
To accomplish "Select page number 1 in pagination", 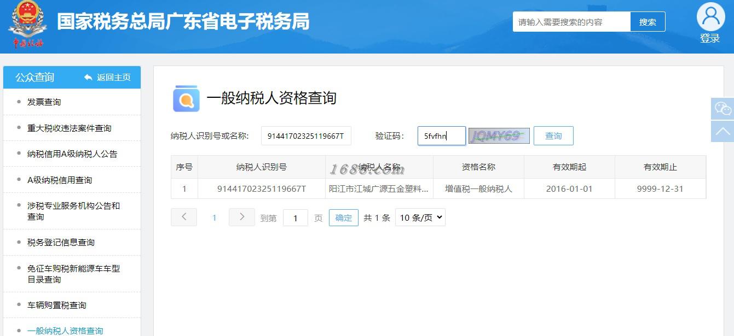I will click(214, 217).
